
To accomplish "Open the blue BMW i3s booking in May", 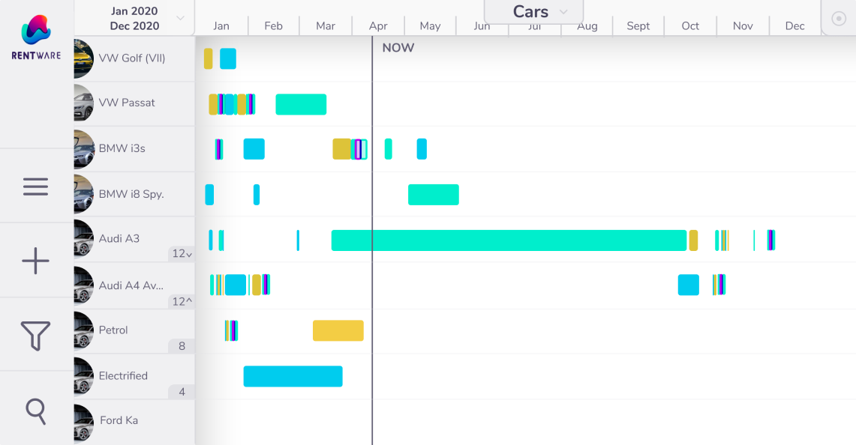I will point(422,149).
